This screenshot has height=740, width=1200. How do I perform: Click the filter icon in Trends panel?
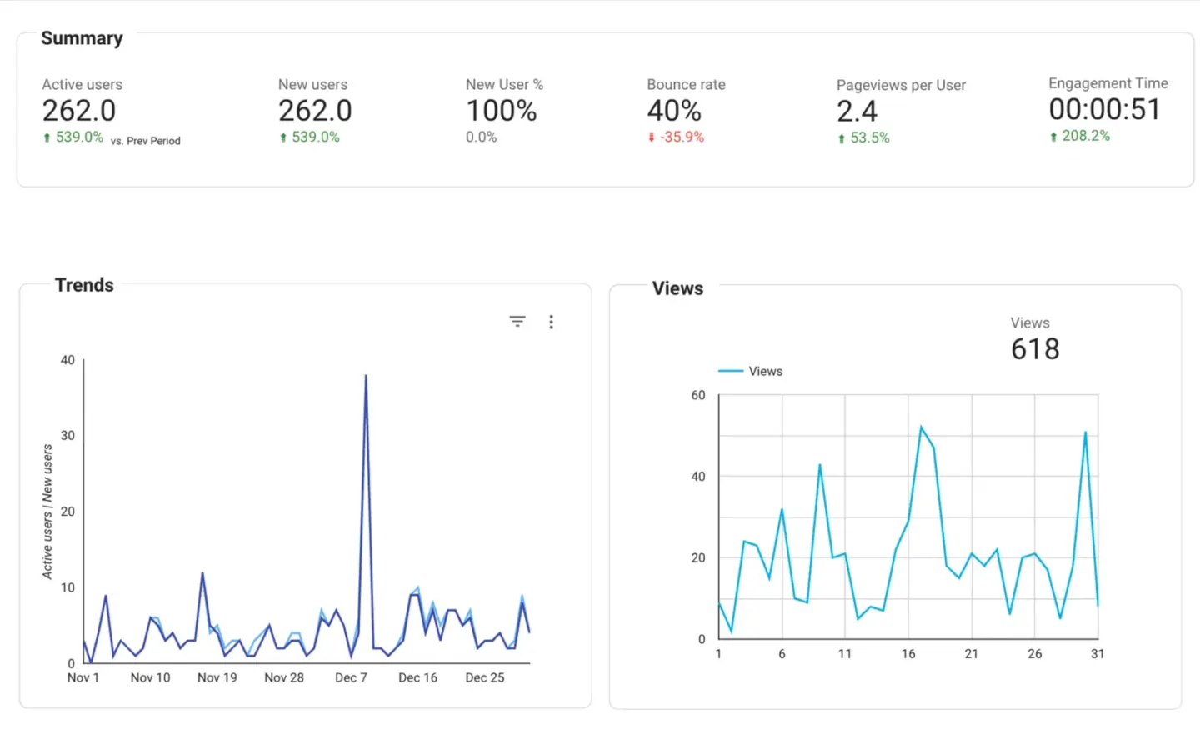pyautogui.click(x=517, y=322)
